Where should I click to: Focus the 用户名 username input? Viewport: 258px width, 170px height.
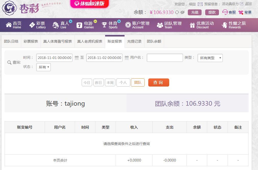coord(165,58)
